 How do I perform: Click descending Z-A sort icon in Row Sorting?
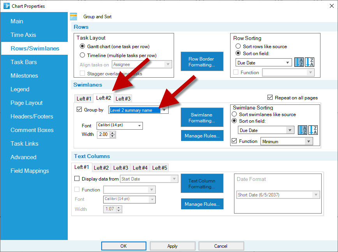310,63
